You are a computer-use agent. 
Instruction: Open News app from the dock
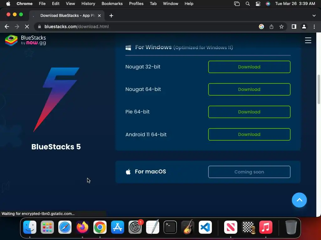pos(230,227)
